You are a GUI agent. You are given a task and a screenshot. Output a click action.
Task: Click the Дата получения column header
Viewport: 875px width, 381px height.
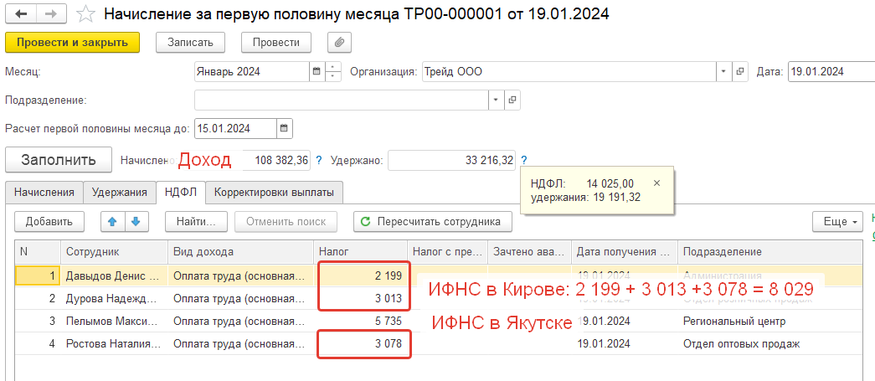[624, 252]
